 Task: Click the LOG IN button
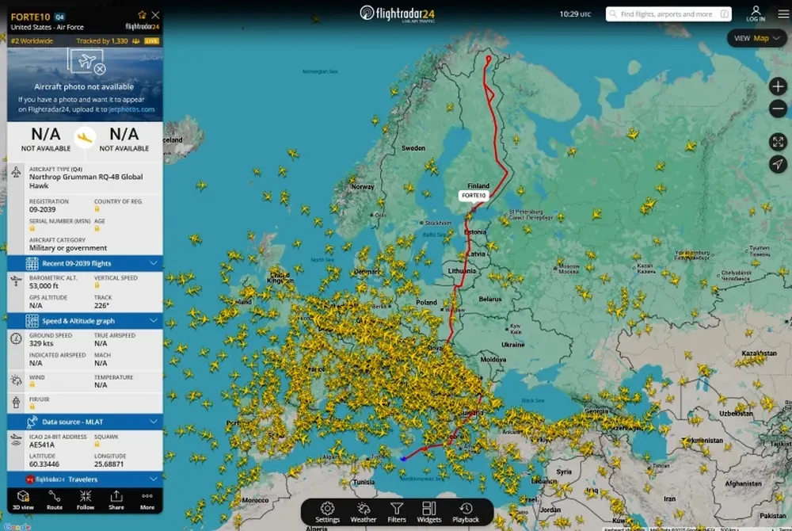coord(756,13)
